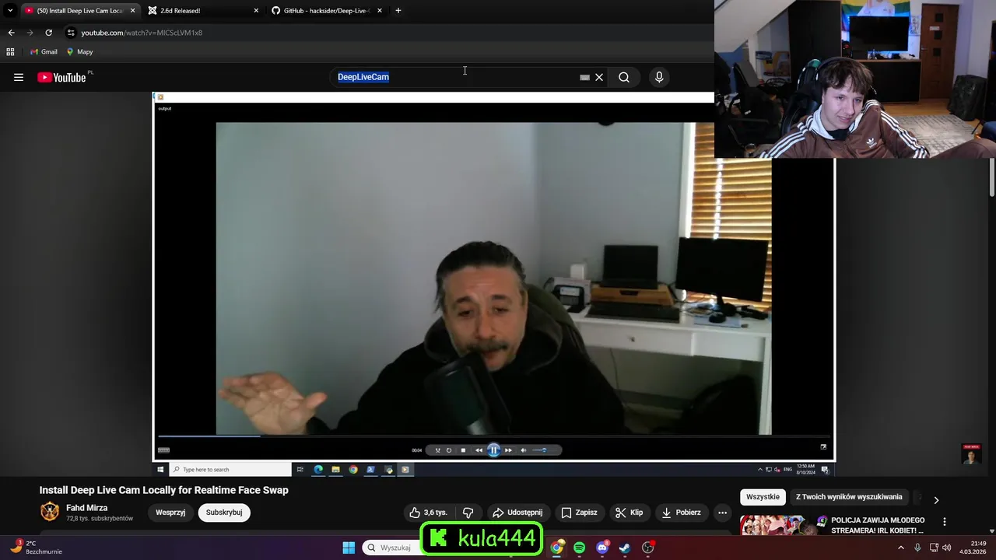Viewport: 996px width, 560px height.
Task: Open the on-screen keyboard in search box
Action: [584, 77]
